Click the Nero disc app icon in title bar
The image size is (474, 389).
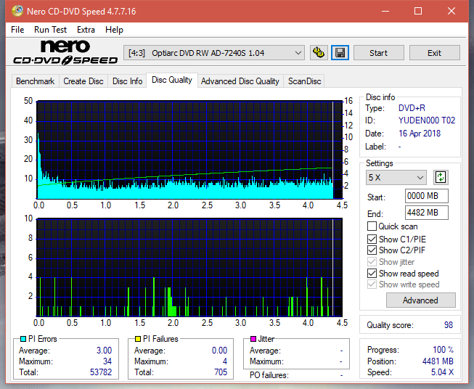click(x=17, y=11)
